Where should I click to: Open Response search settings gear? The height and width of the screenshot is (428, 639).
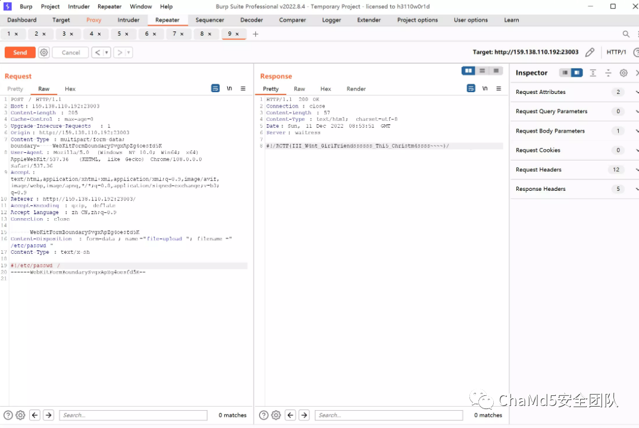(276, 416)
